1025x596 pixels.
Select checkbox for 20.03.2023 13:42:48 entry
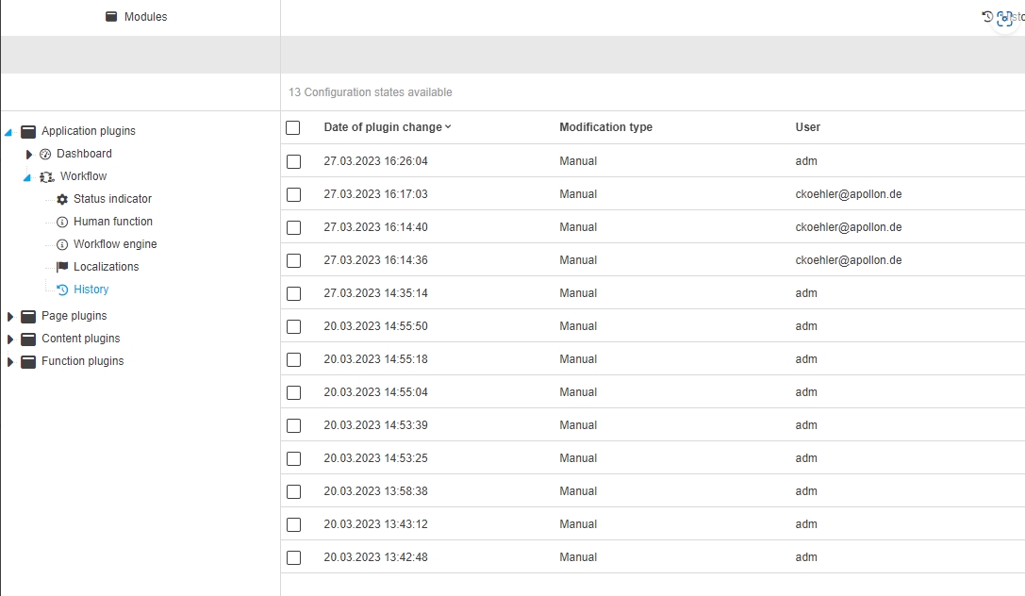pos(293,557)
